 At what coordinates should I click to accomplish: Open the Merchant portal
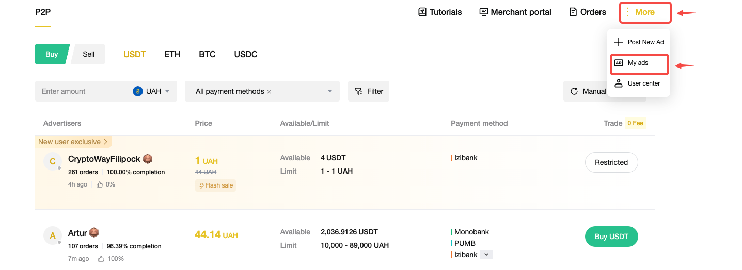[515, 12]
